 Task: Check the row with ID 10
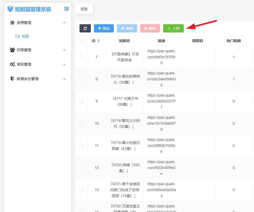(82, 124)
